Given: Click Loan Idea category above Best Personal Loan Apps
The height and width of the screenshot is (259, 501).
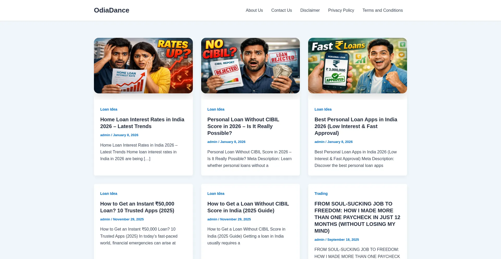Looking at the screenshot, I should 323,109.
